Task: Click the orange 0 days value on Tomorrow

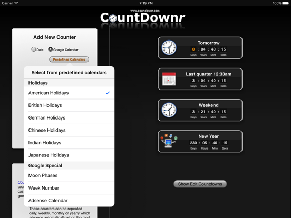Action: (x=193, y=49)
